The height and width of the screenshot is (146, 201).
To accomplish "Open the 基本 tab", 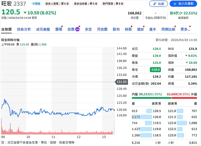I will (x=153, y=29).
